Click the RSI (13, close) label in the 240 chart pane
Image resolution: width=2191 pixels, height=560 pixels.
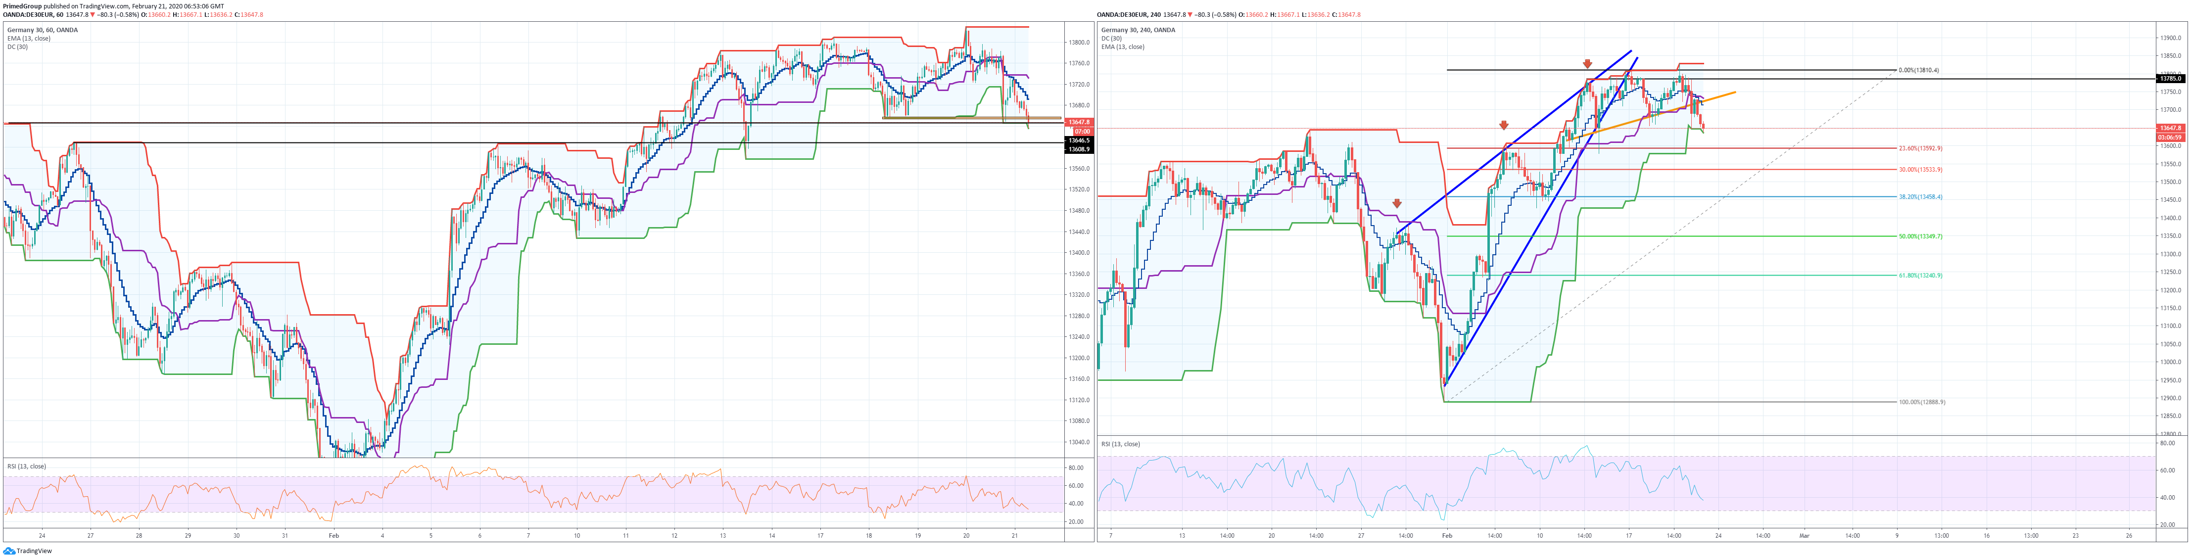pyautogui.click(x=1121, y=444)
